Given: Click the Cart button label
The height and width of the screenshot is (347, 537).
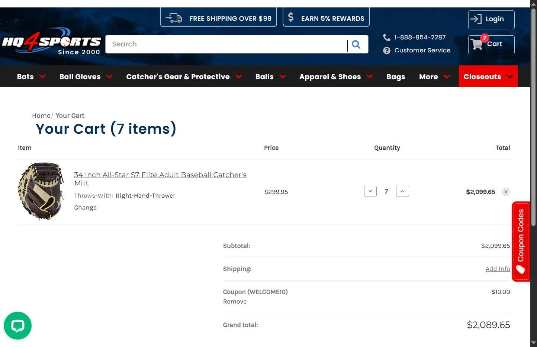Looking at the screenshot, I should pos(495,44).
